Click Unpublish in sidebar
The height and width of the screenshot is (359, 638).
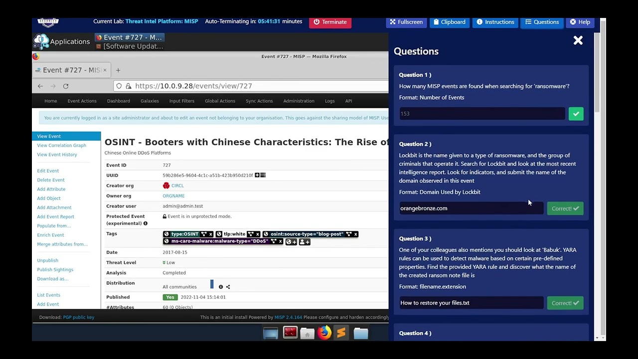coord(47,260)
